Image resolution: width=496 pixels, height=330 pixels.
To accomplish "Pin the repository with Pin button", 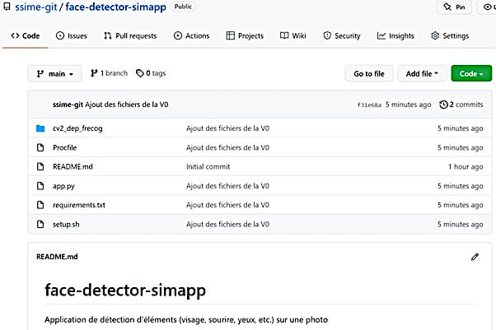I will (x=454, y=7).
